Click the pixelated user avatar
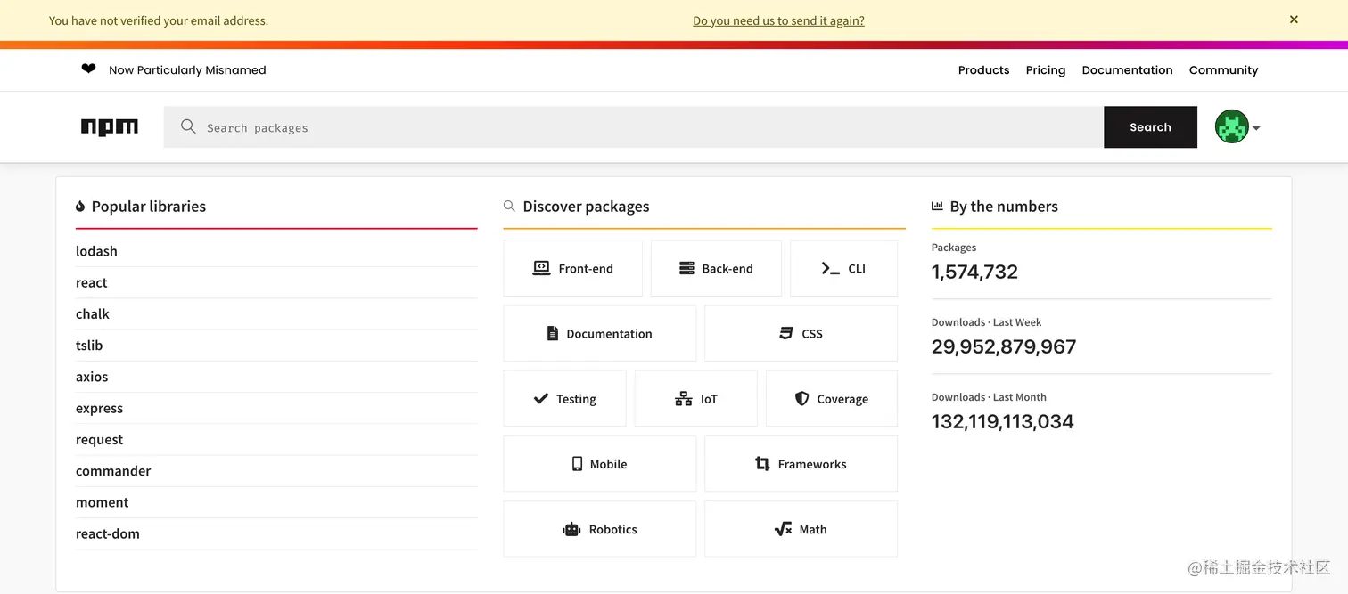The image size is (1348, 594). click(1231, 127)
